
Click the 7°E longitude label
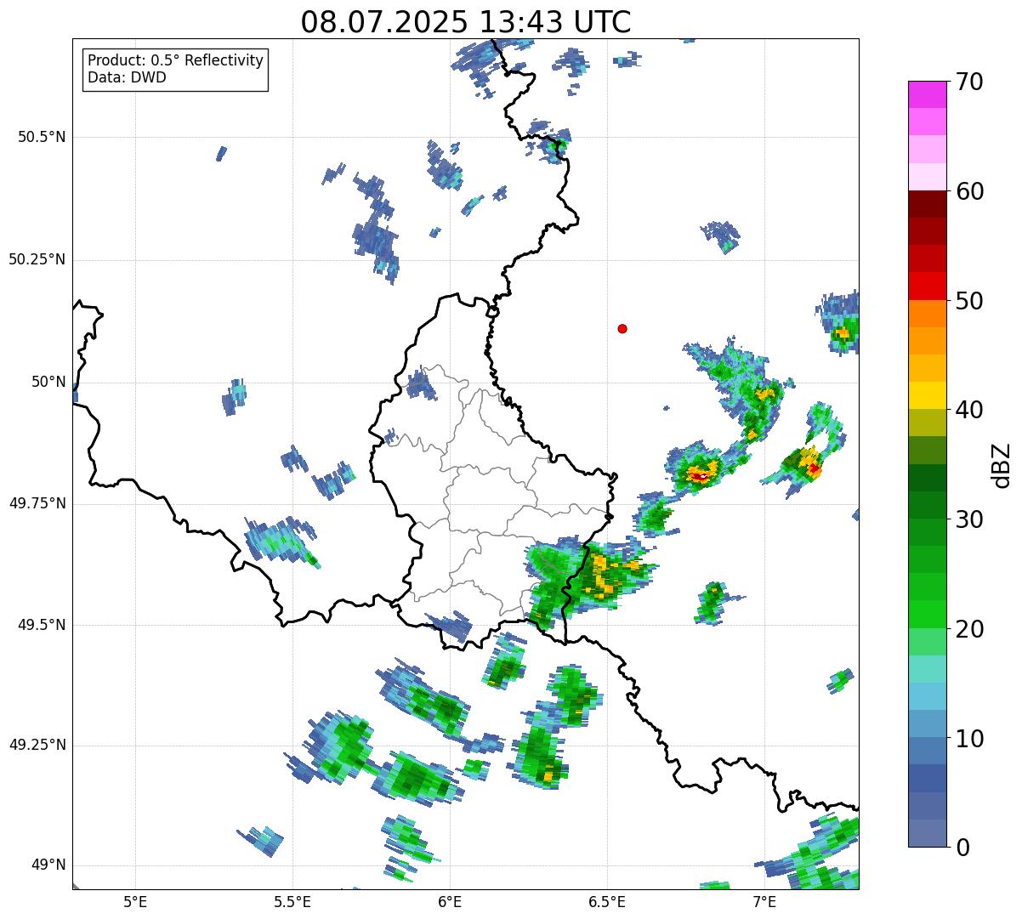pyautogui.click(x=764, y=901)
